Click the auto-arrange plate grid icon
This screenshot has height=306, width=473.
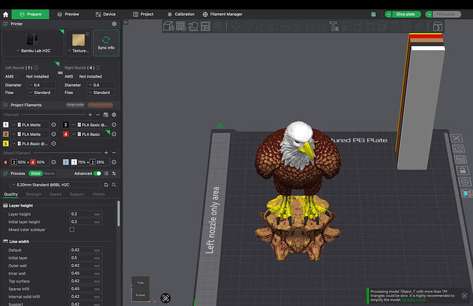(181, 26)
